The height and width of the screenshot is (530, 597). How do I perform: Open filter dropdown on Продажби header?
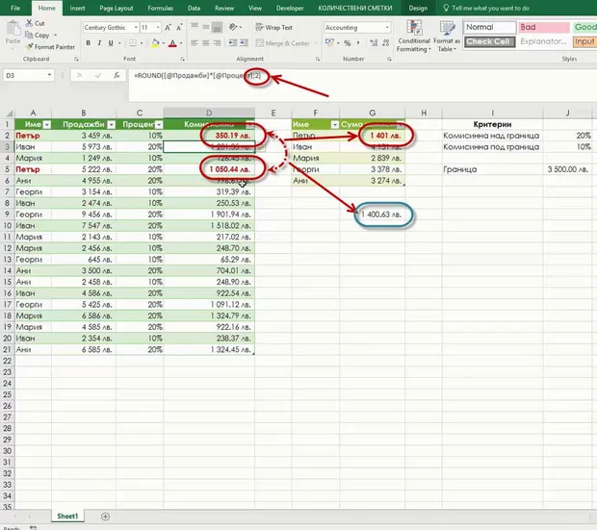[x=111, y=125]
